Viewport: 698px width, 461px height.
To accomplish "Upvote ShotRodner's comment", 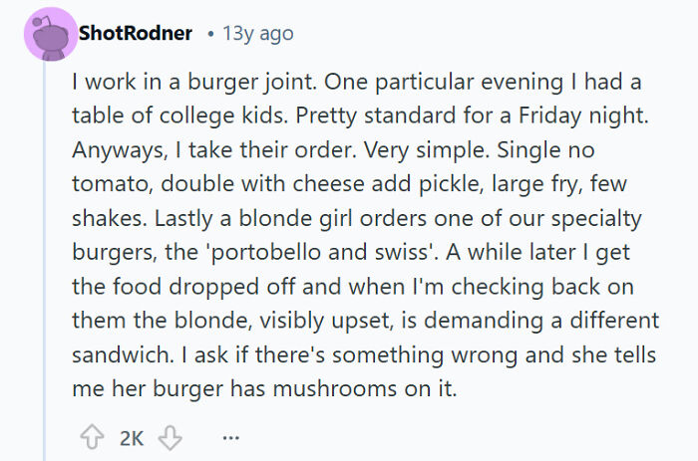I will coord(92,437).
